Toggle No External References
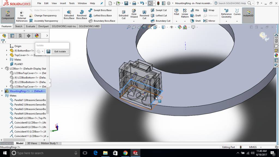The image size is (279, 157). 22,16
